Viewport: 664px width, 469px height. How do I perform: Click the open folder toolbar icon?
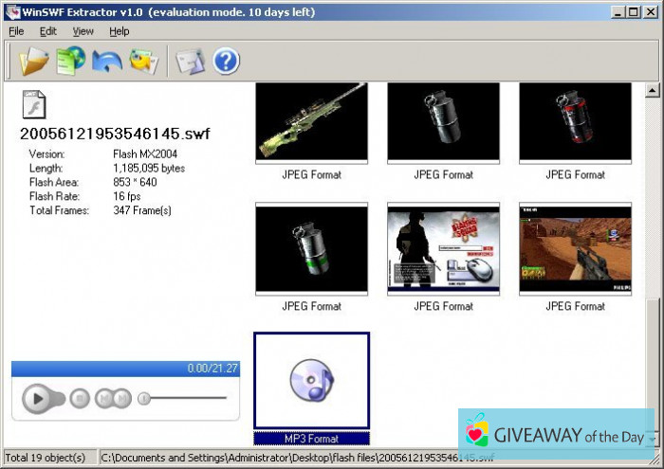(x=33, y=62)
